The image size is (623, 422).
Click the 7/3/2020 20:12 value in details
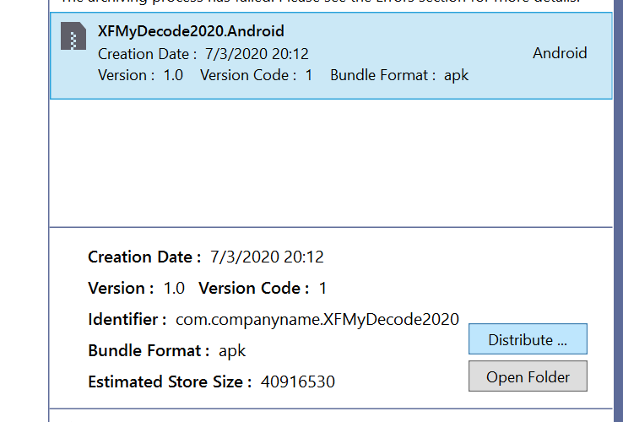(x=267, y=257)
